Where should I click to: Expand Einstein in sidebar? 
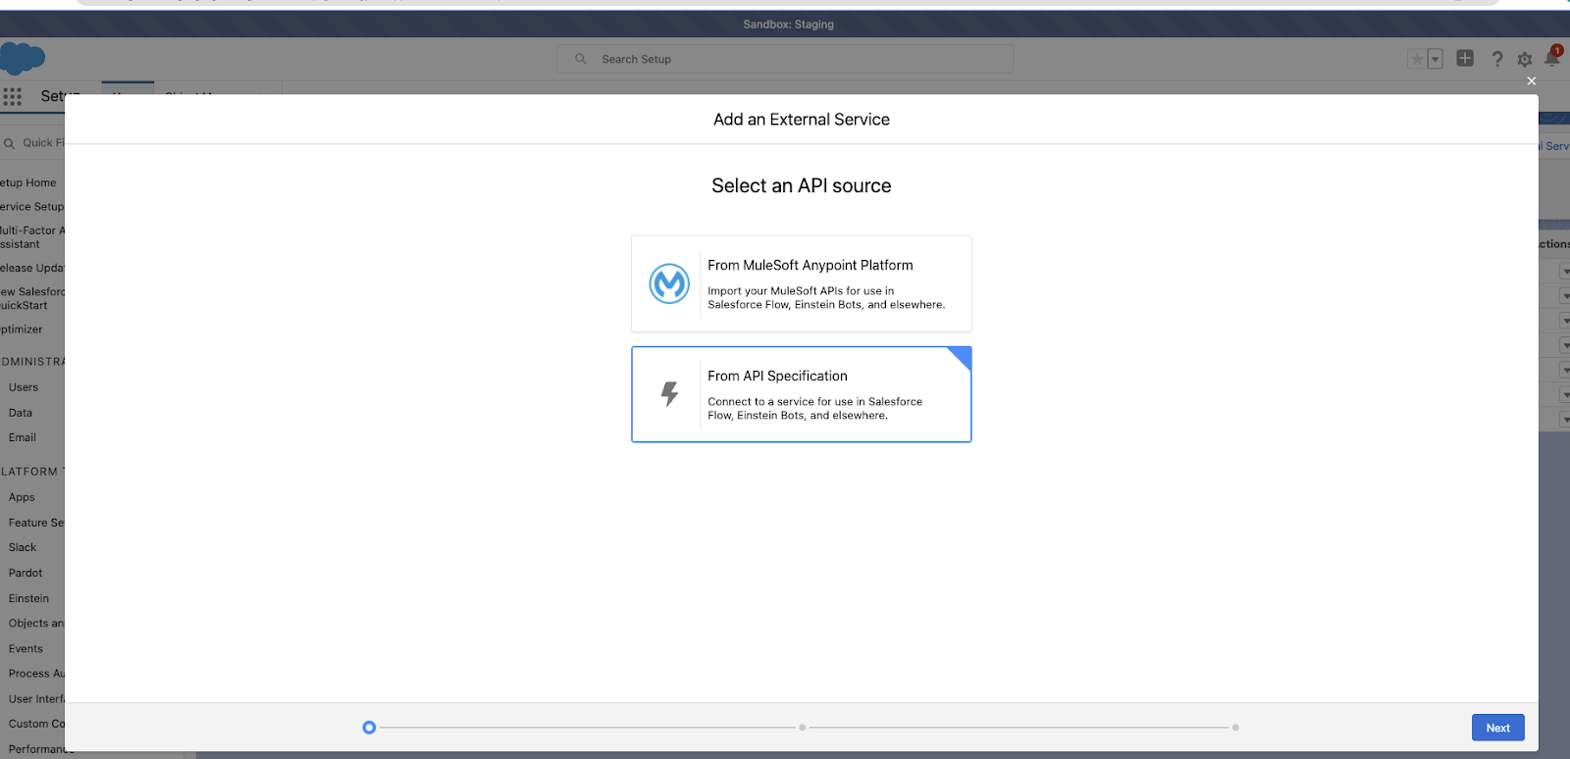coord(28,598)
